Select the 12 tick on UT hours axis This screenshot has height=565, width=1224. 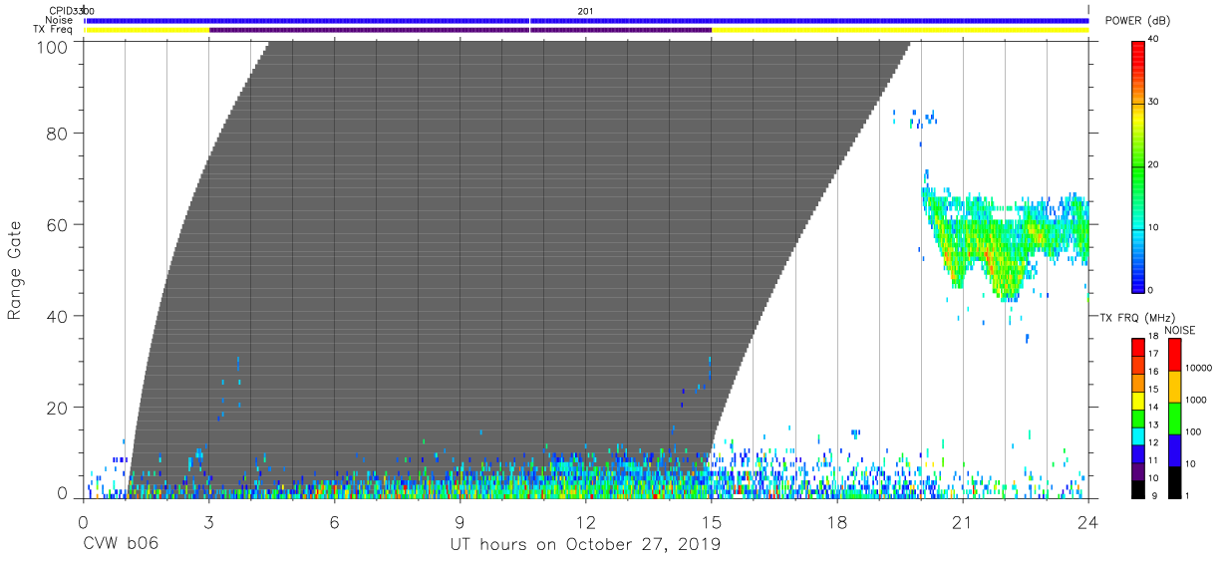(x=585, y=521)
